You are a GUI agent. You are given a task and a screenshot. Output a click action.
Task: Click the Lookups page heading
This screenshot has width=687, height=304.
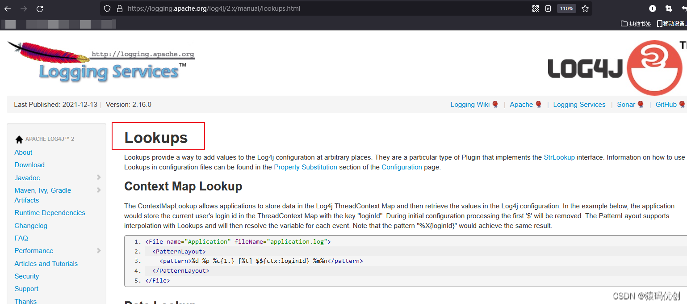coord(156,138)
